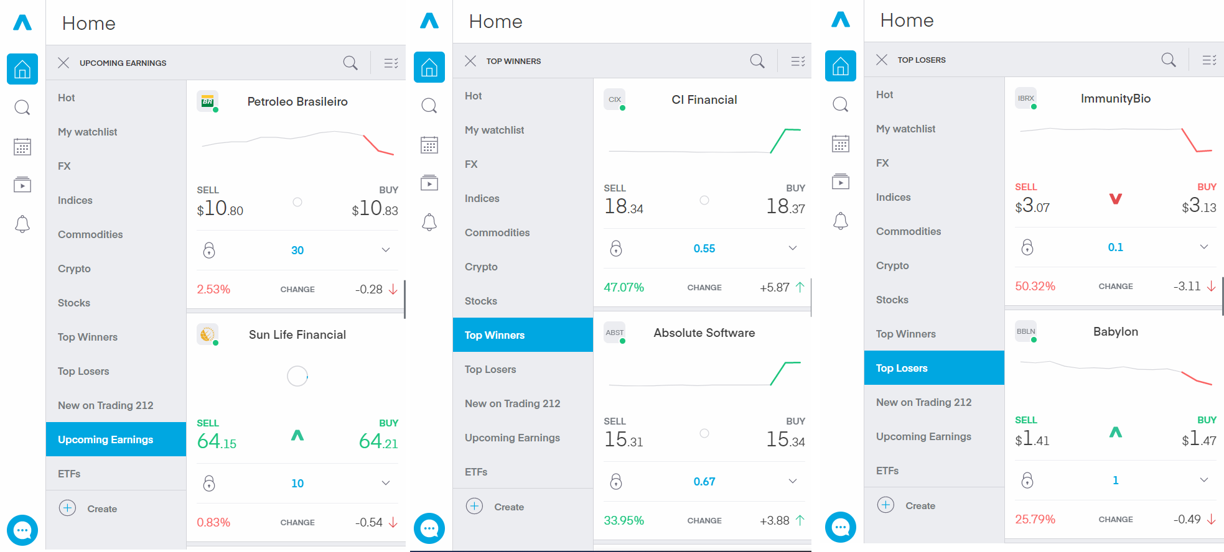Click SELL 18.34 on CI Financial

(624, 200)
